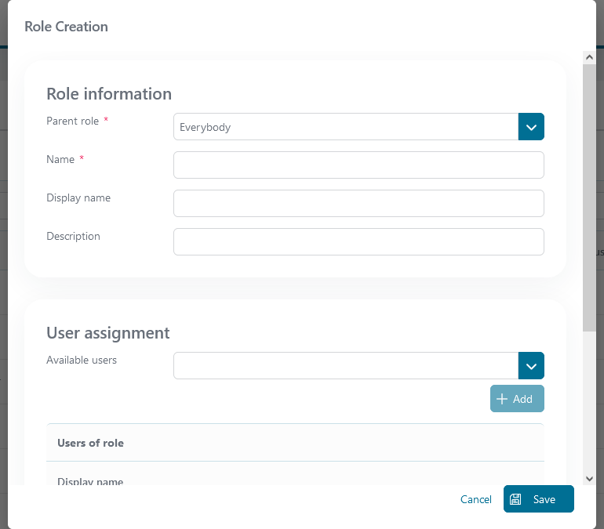Click the Role information heading
The image size is (604, 529).
click(109, 94)
